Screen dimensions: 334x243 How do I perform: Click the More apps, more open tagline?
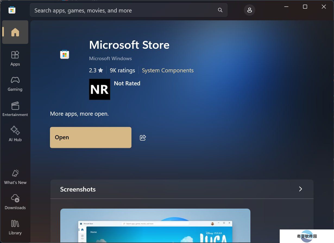(79, 114)
